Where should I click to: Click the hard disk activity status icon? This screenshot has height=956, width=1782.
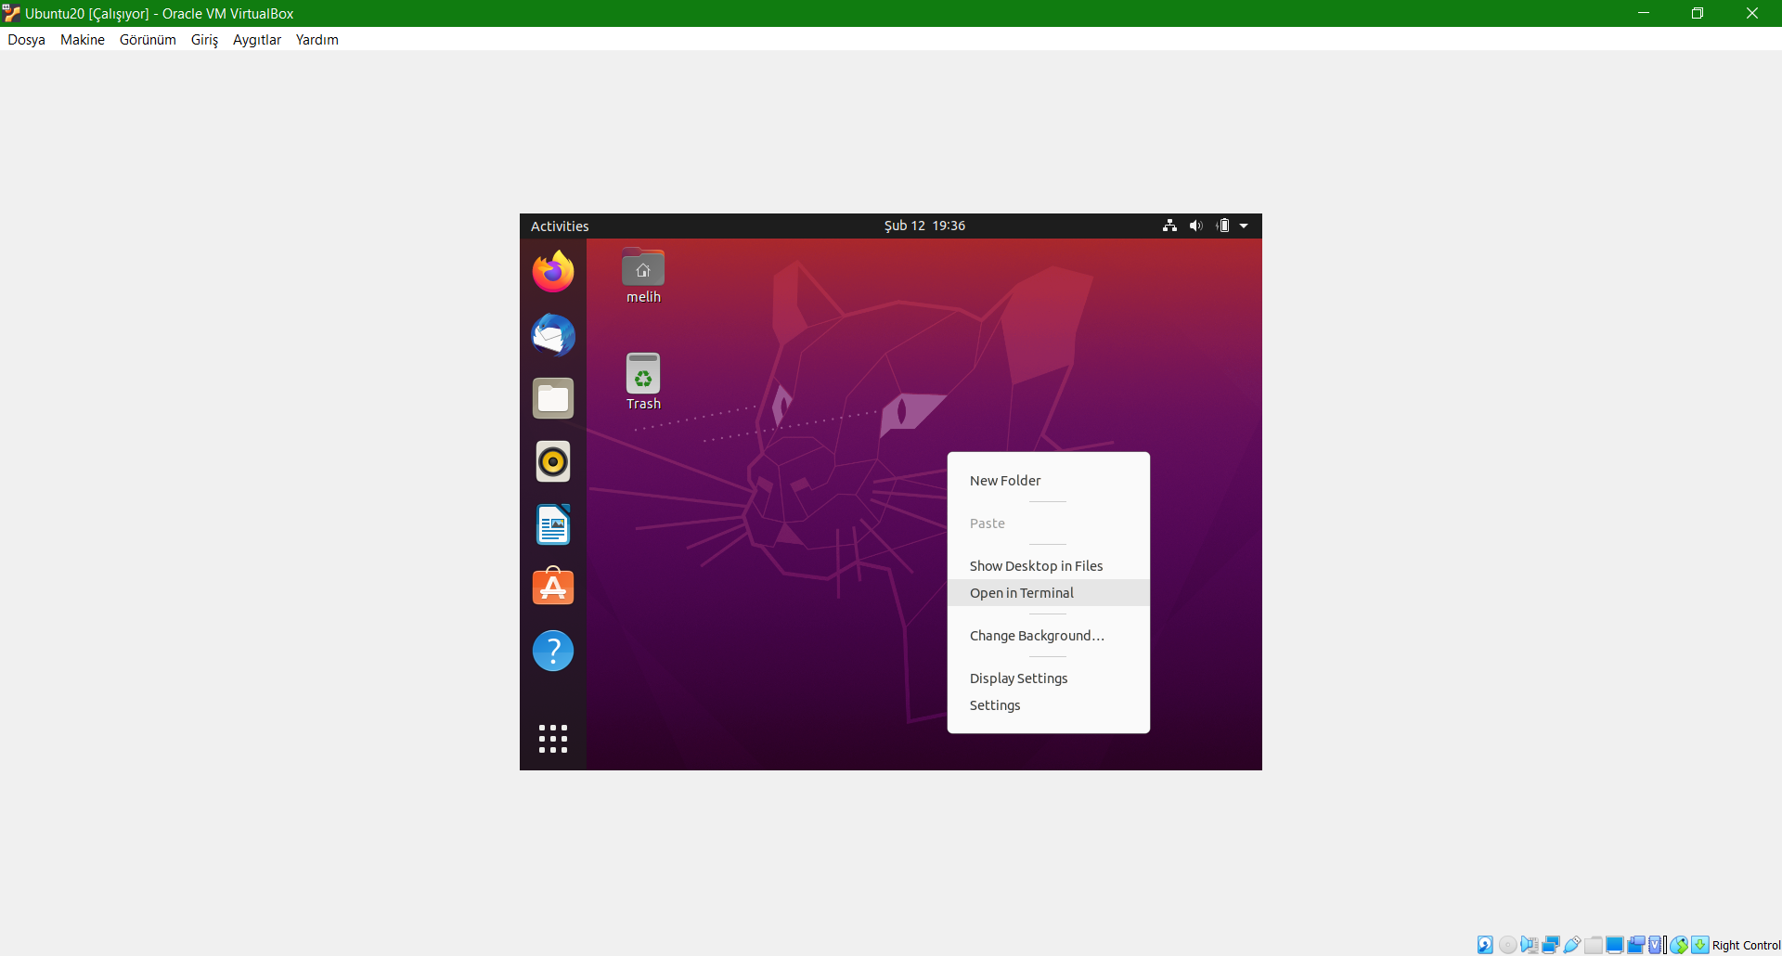point(1485,945)
